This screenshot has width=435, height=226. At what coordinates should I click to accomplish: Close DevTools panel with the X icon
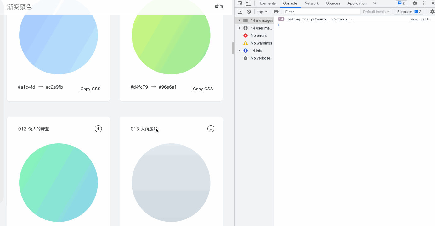pyautogui.click(x=433, y=3)
